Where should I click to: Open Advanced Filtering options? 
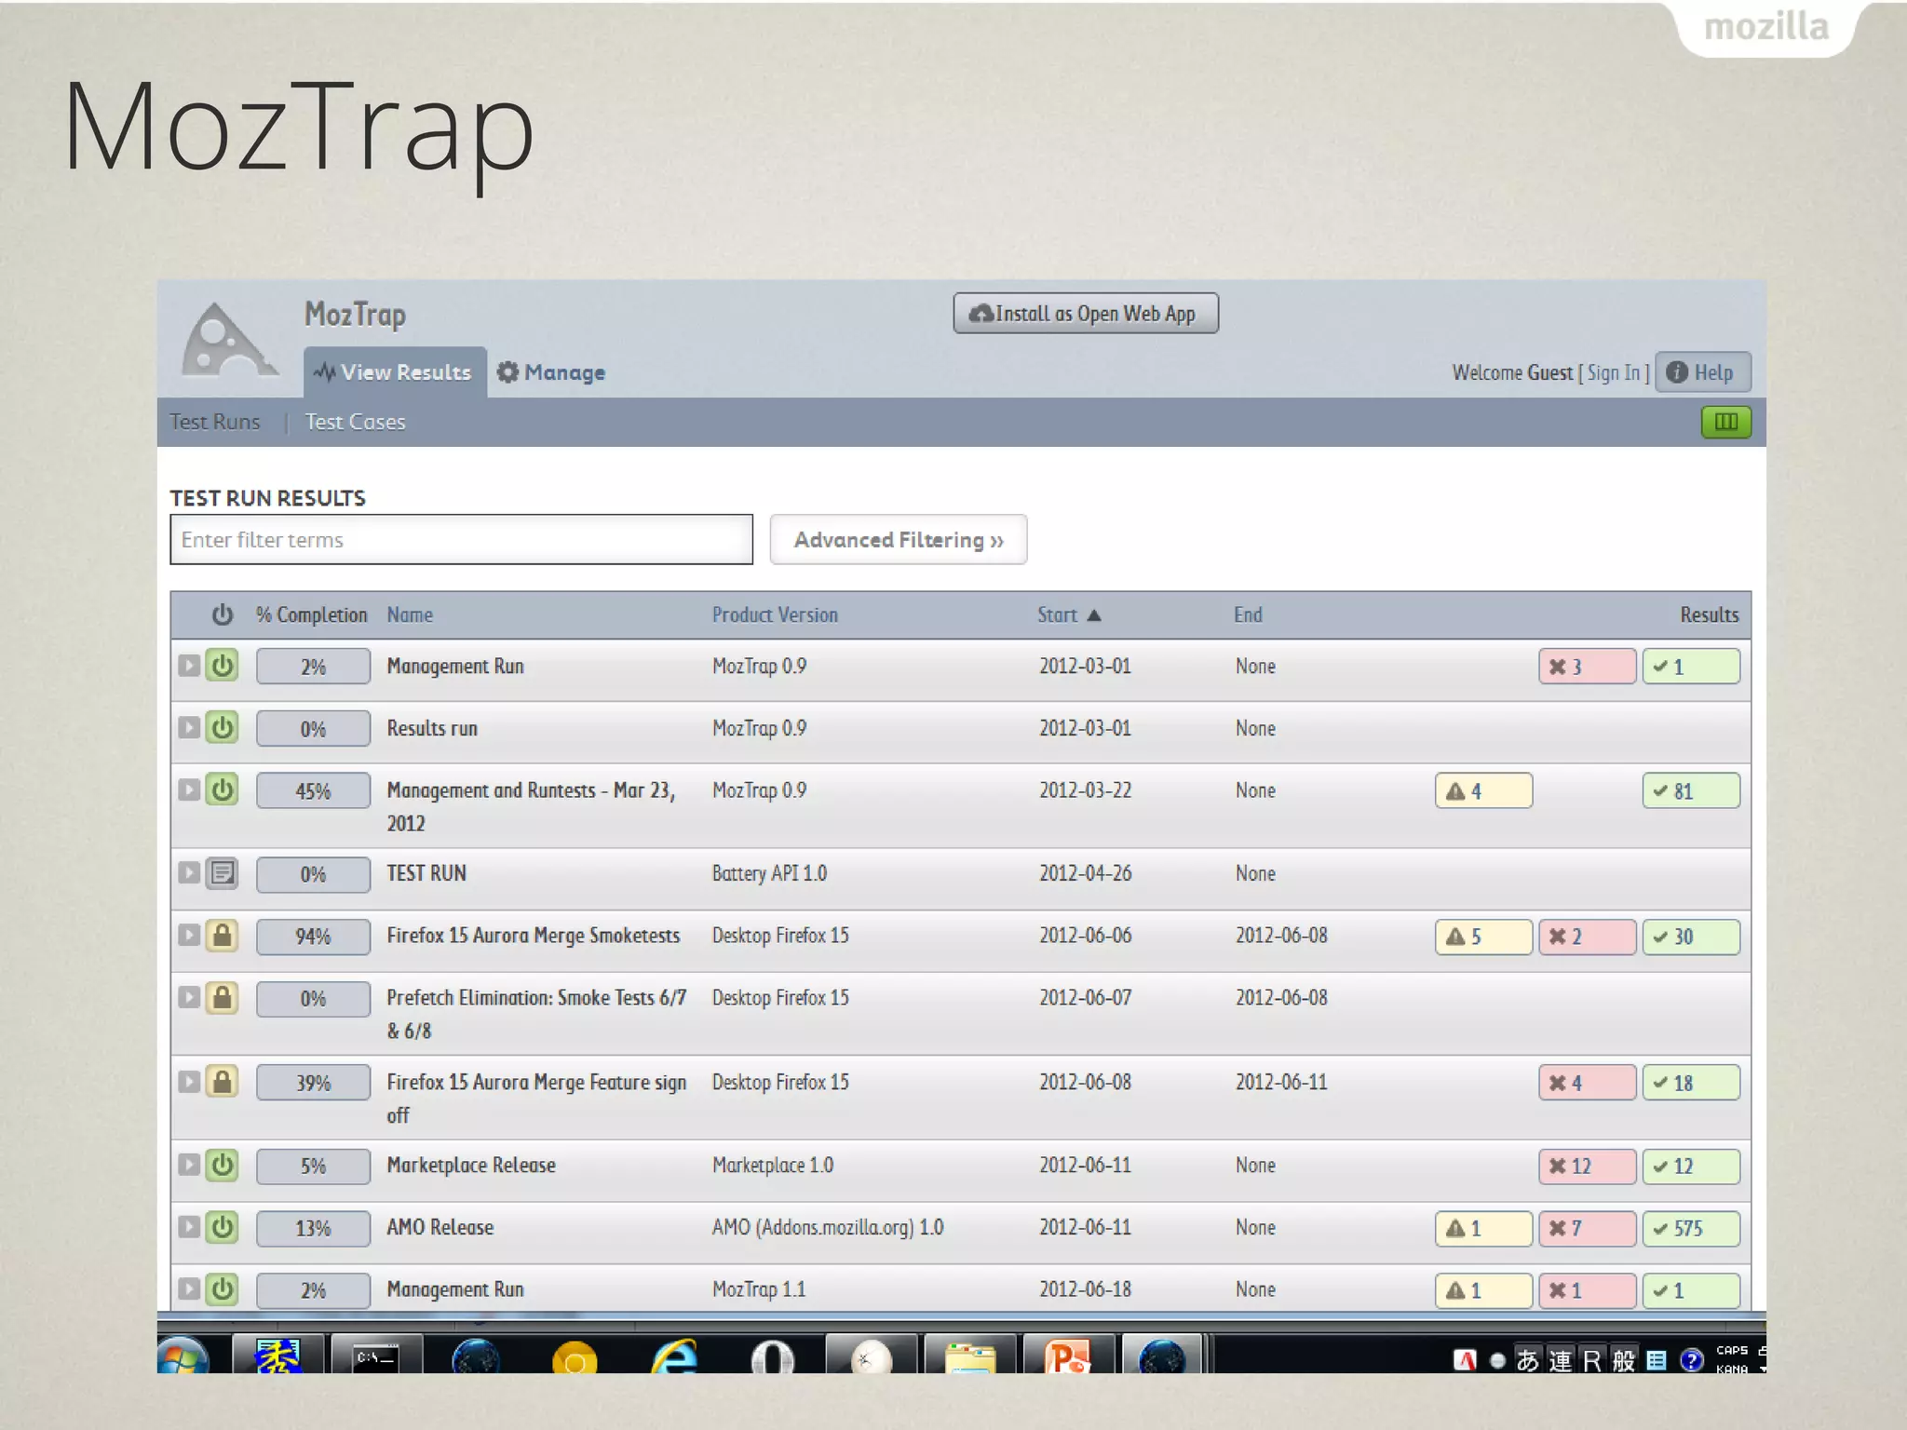point(899,540)
